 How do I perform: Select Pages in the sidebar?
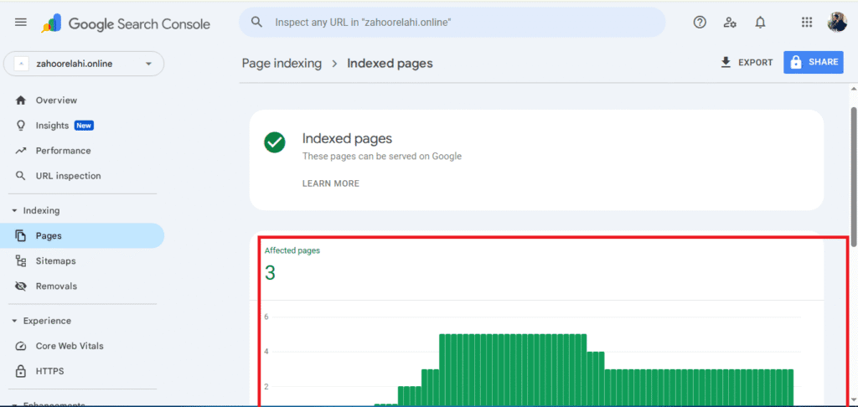[82, 236]
